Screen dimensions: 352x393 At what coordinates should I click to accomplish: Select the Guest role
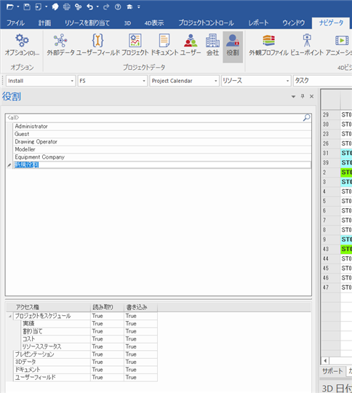pyautogui.click(x=162, y=134)
